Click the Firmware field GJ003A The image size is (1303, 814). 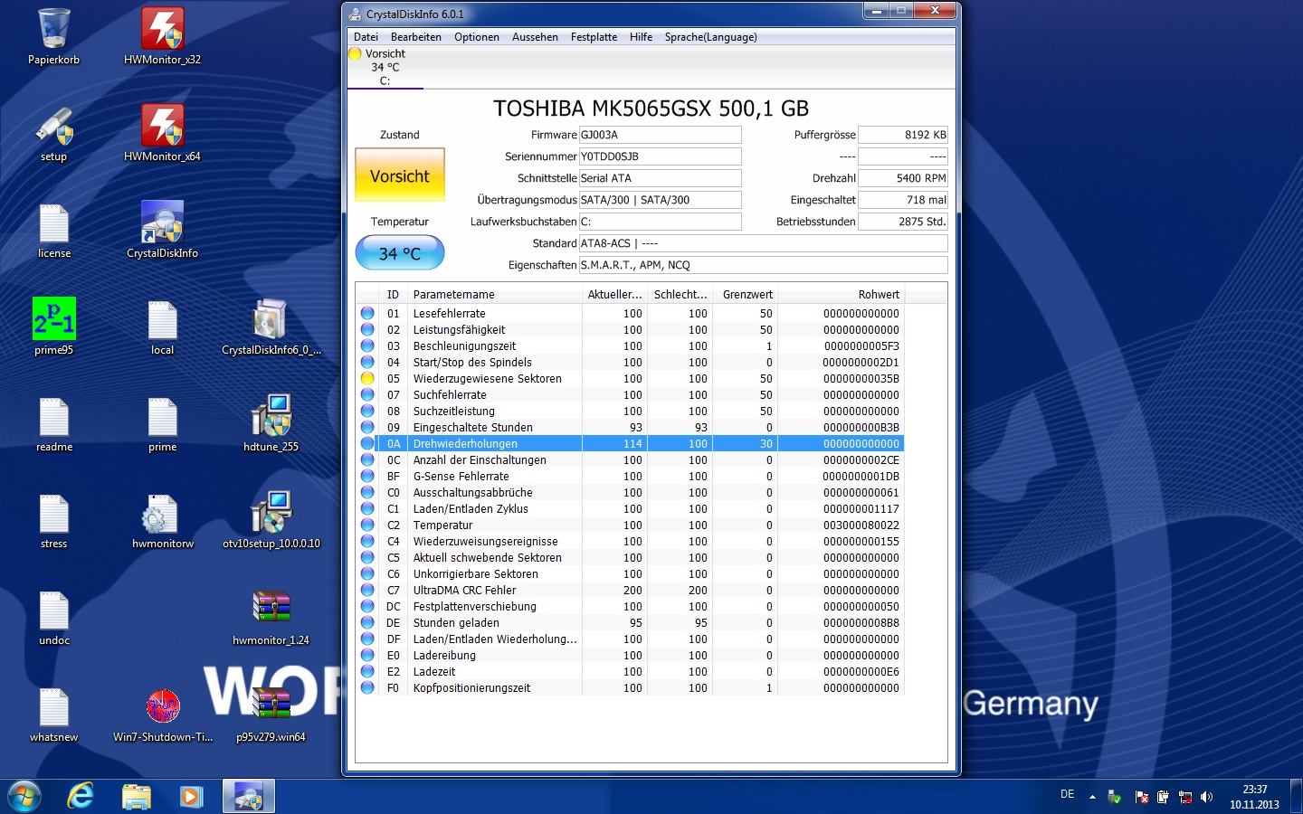[x=661, y=135]
